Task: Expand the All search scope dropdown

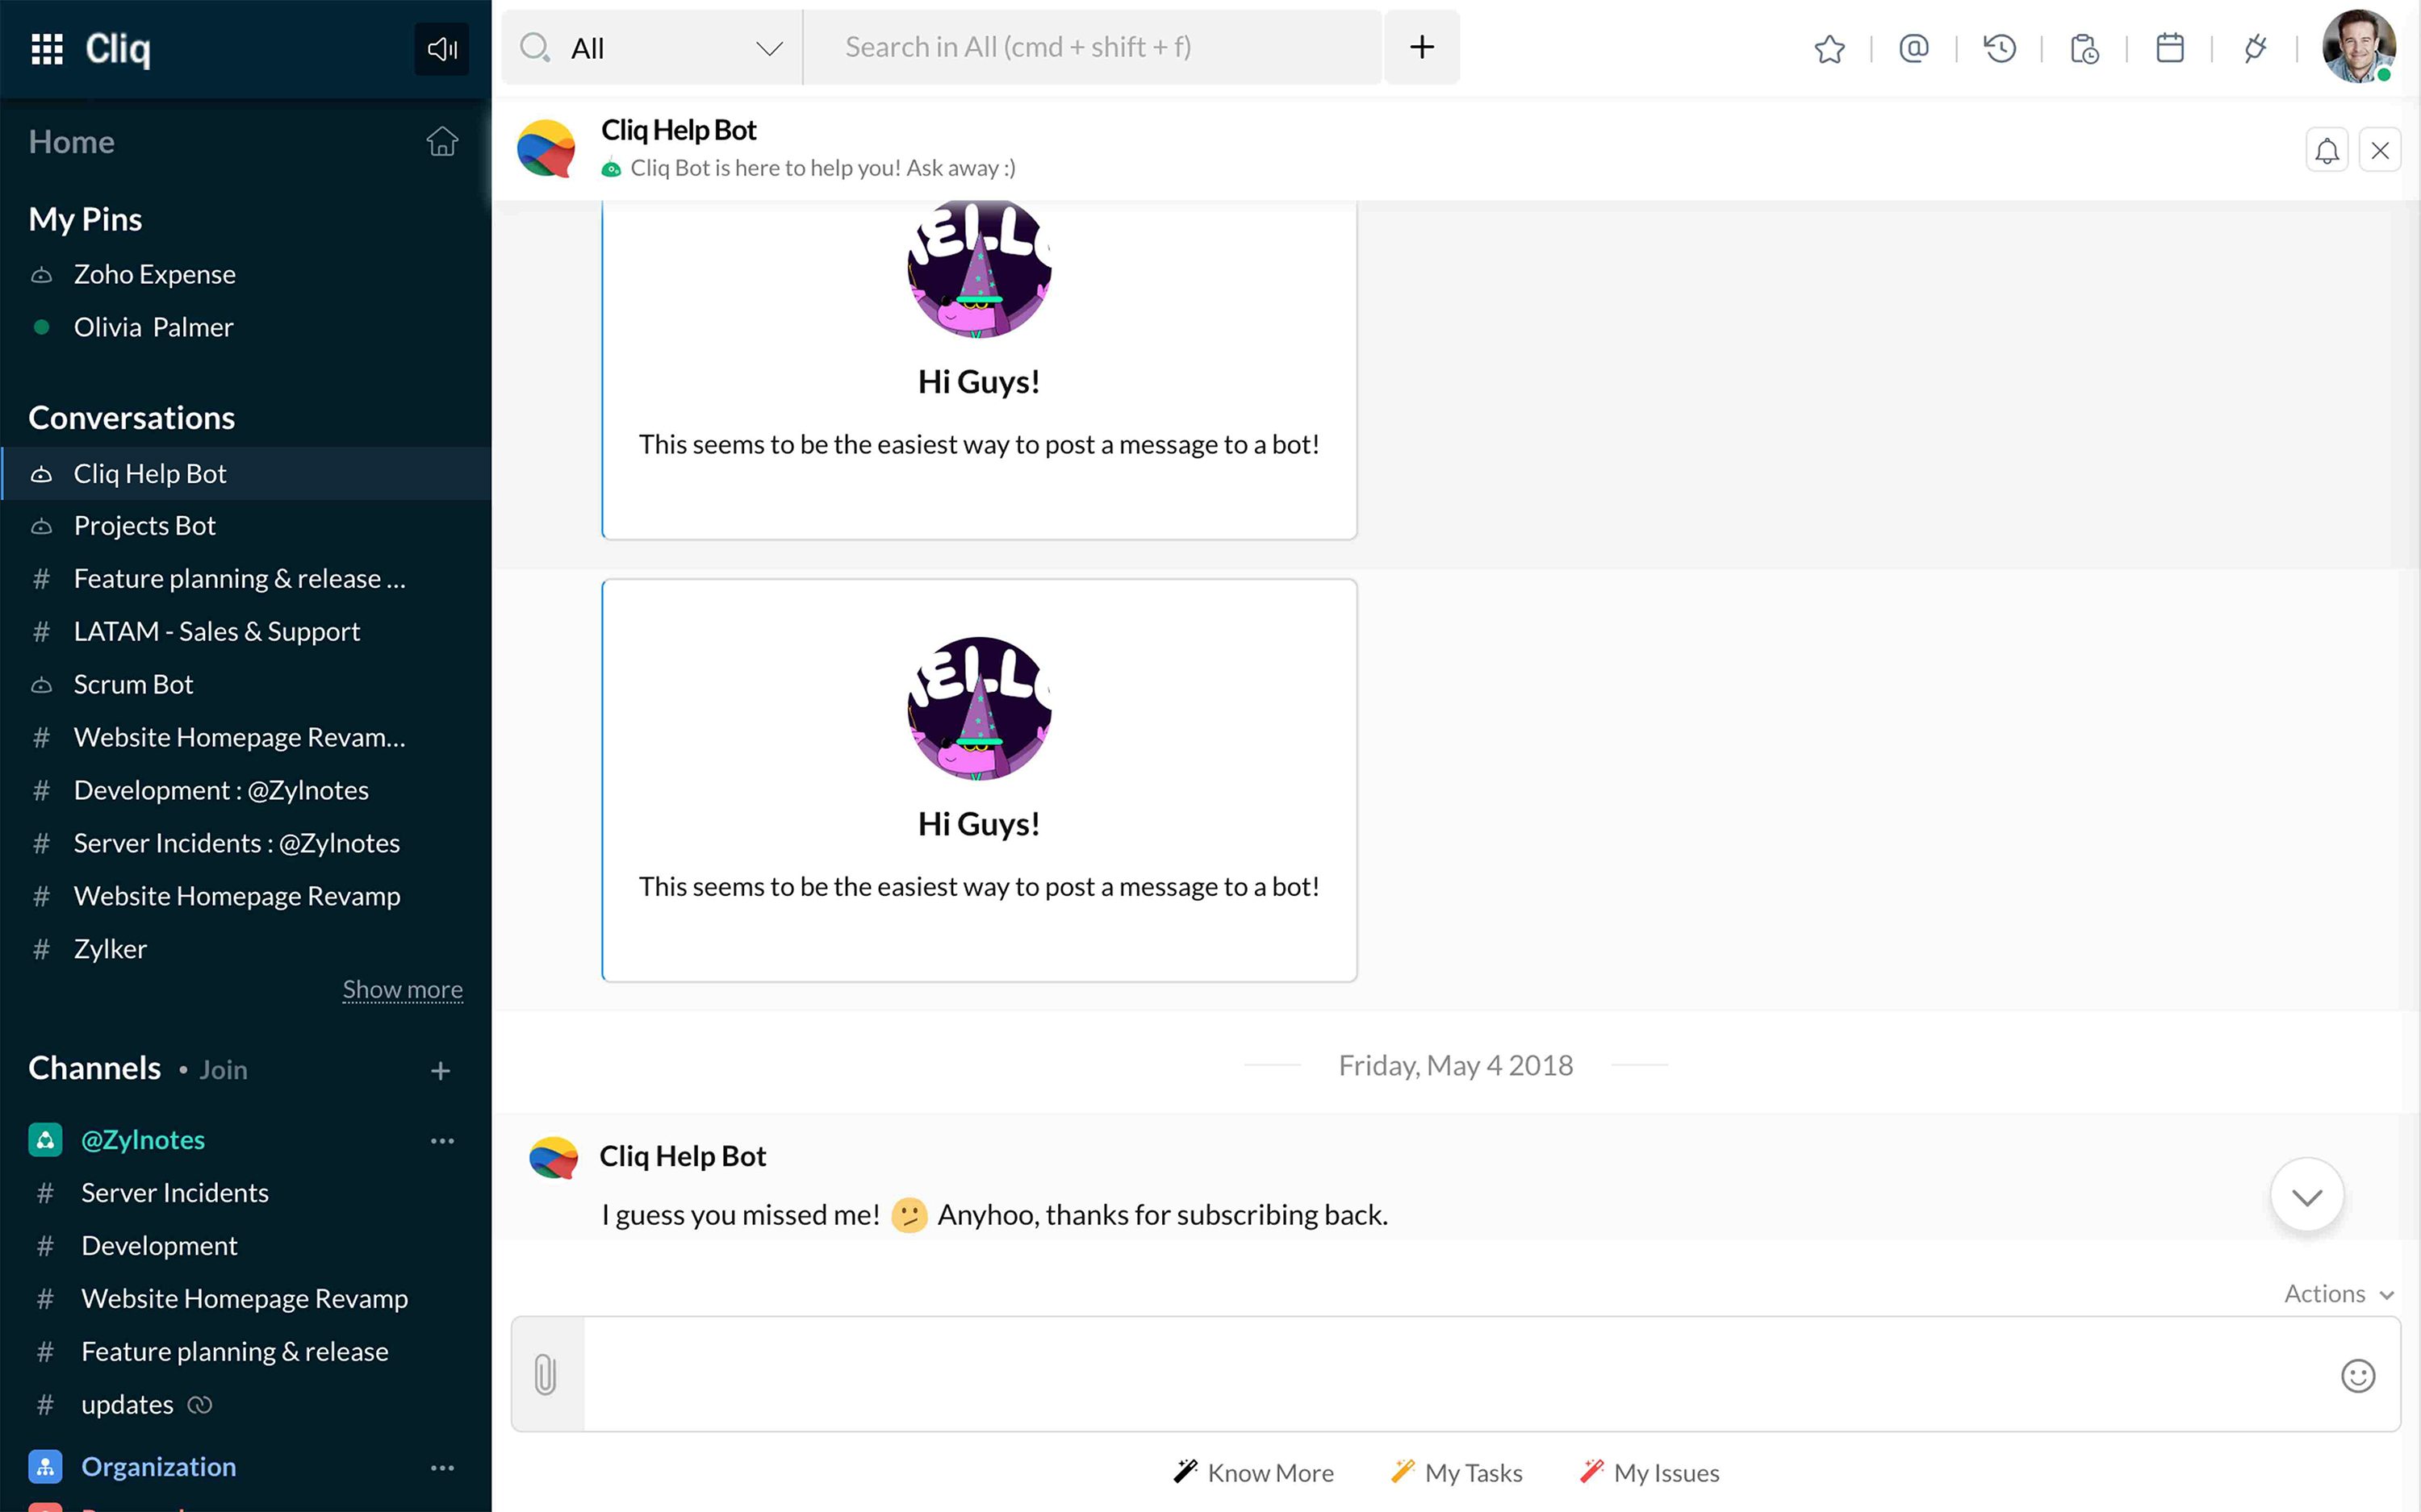Action: point(768,48)
